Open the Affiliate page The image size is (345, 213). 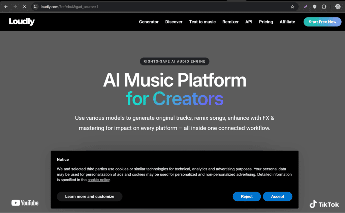pyautogui.click(x=287, y=22)
